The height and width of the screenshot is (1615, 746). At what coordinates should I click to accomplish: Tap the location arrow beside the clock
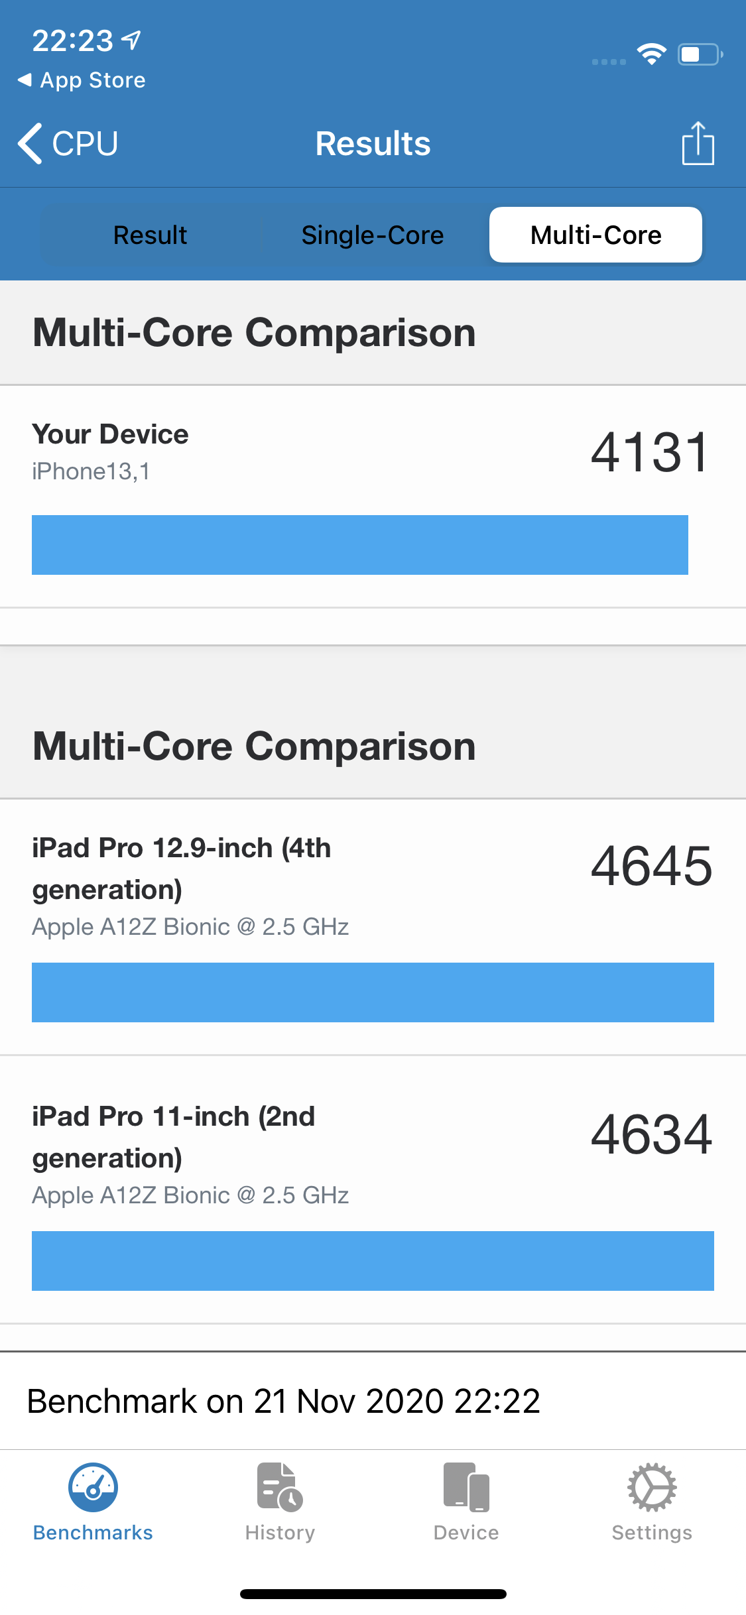click(132, 40)
